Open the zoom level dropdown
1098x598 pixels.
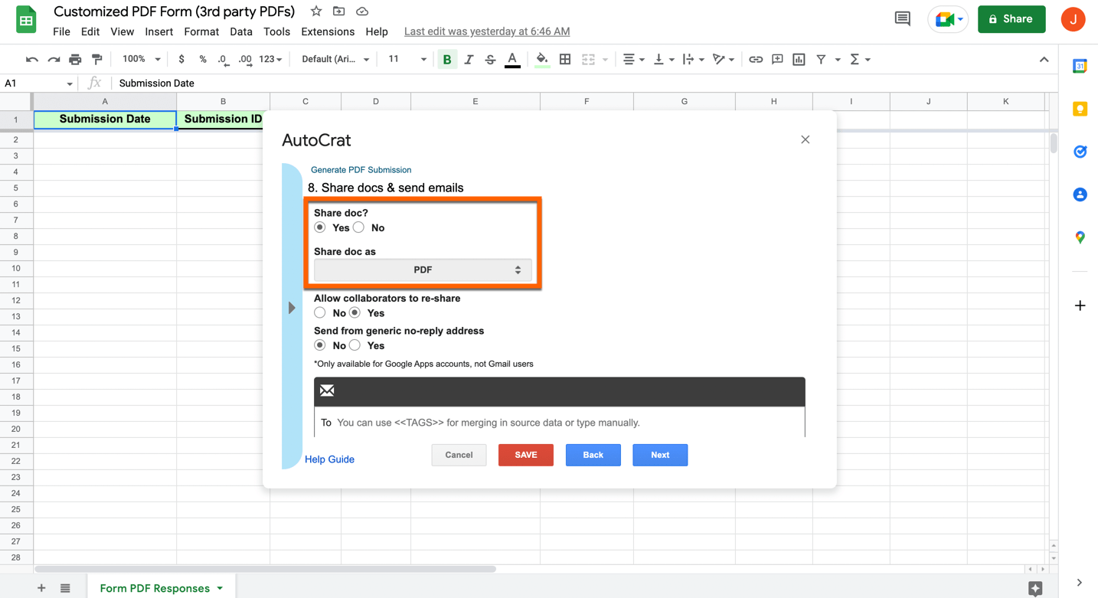142,59
